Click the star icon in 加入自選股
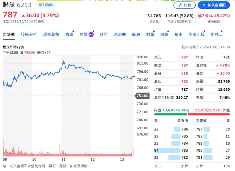The height and width of the screenshot is (171, 235). pyautogui.click(x=204, y=5)
